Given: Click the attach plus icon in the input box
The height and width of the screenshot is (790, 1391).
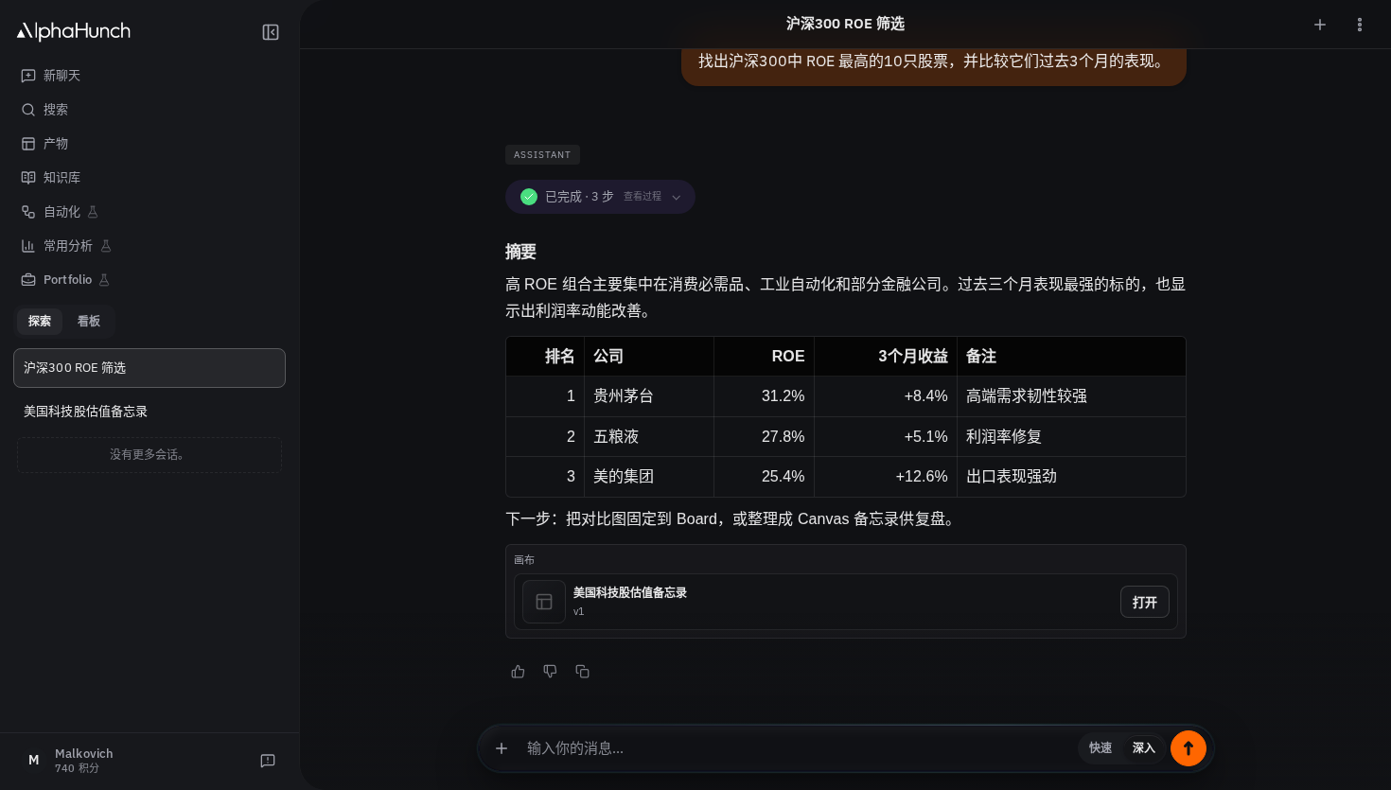Looking at the screenshot, I should [x=502, y=748].
